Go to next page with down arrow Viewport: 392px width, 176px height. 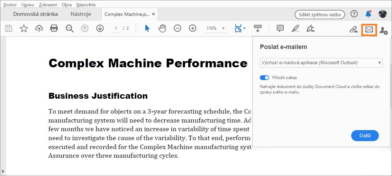tap(100, 28)
